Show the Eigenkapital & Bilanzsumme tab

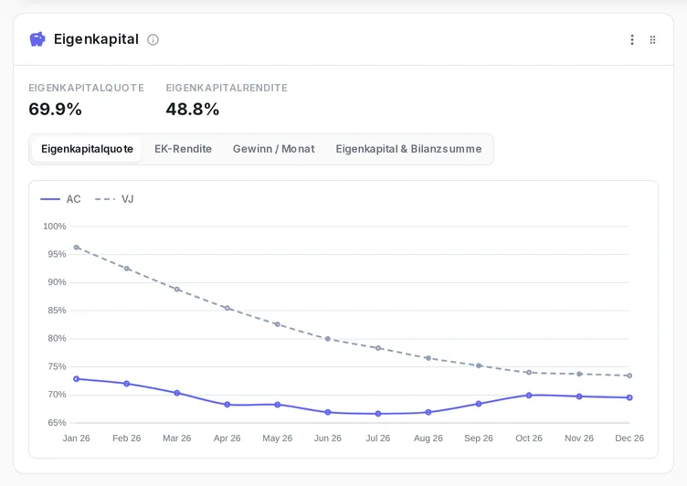[408, 149]
